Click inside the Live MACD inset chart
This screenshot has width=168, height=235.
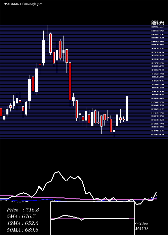coord(92,218)
